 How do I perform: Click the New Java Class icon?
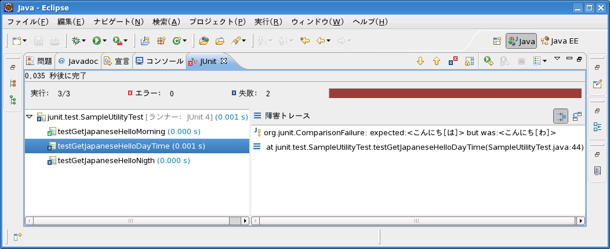(x=177, y=41)
